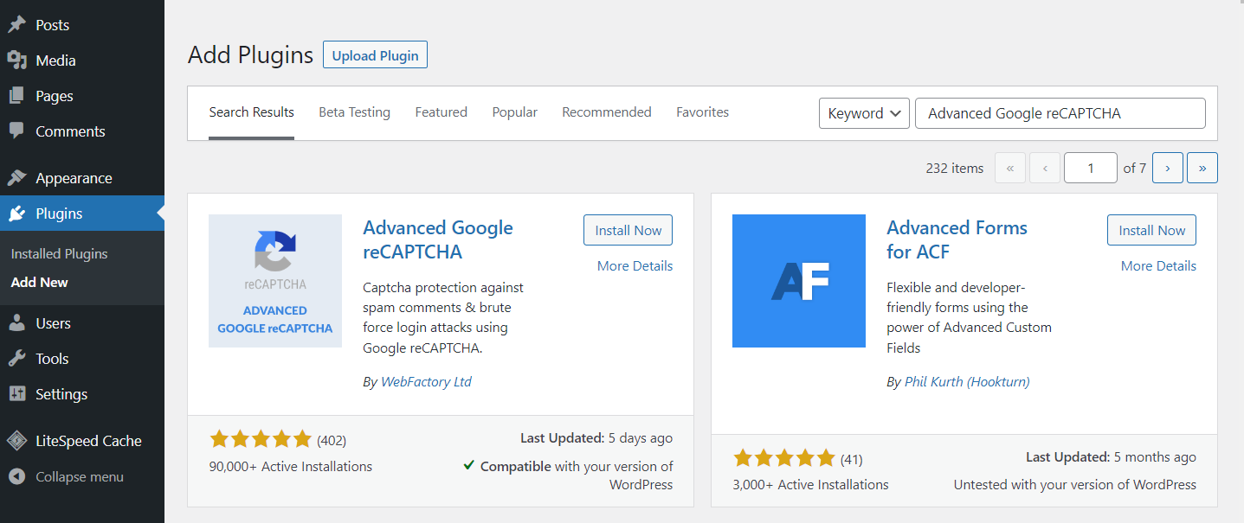Image resolution: width=1244 pixels, height=523 pixels.
Task: Open the Keyword search type dropdown
Action: coord(863,113)
